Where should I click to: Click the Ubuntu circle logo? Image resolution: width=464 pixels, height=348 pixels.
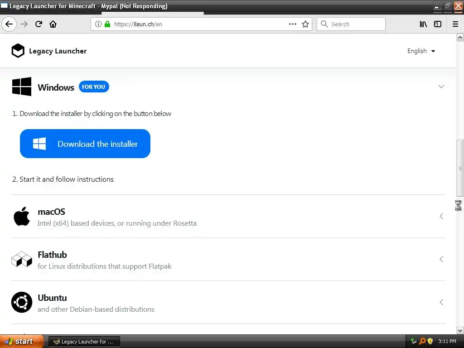(22, 302)
